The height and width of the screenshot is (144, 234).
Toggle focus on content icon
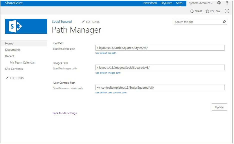[227, 11]
